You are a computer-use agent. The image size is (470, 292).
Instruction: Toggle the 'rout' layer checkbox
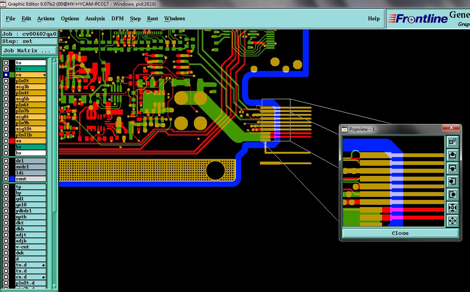tap(6, 179)
